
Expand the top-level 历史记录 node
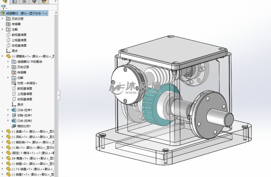coord(2,18)
